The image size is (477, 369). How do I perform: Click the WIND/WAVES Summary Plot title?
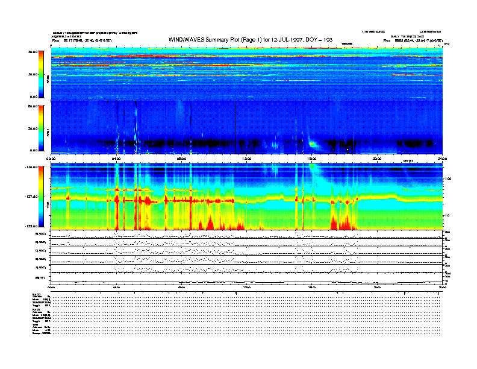click(250, 40)
